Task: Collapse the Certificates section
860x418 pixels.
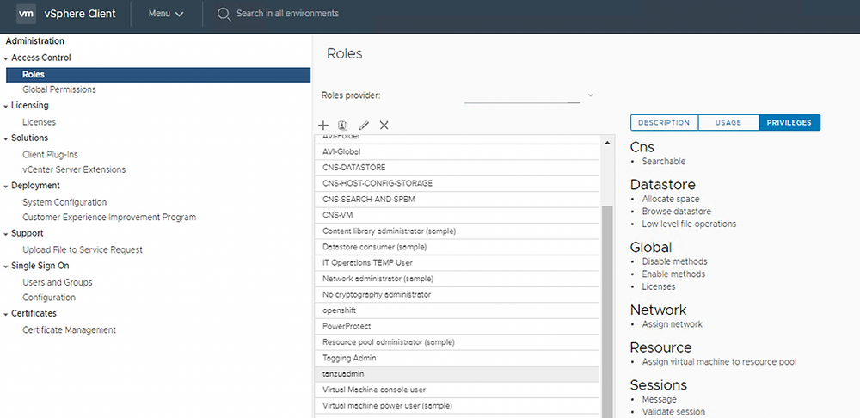Action: 5,314
